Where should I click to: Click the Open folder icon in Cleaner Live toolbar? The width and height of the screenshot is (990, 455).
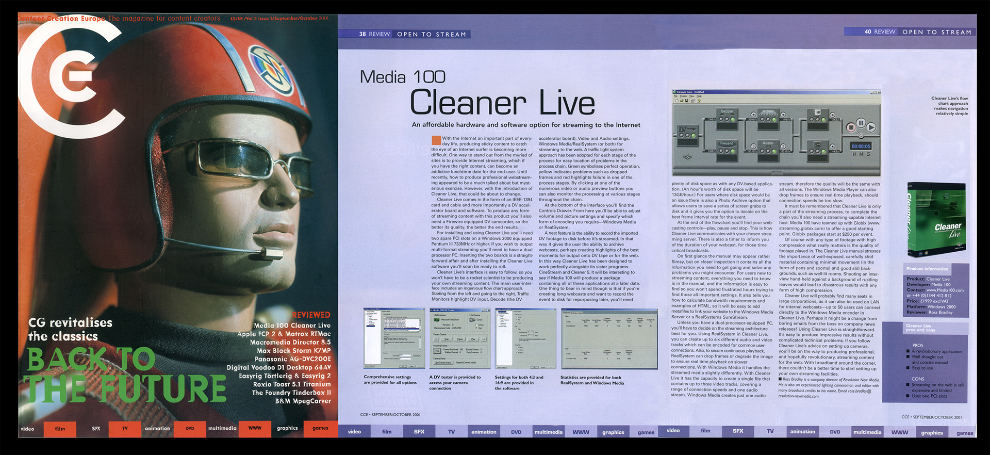[681, 101]
